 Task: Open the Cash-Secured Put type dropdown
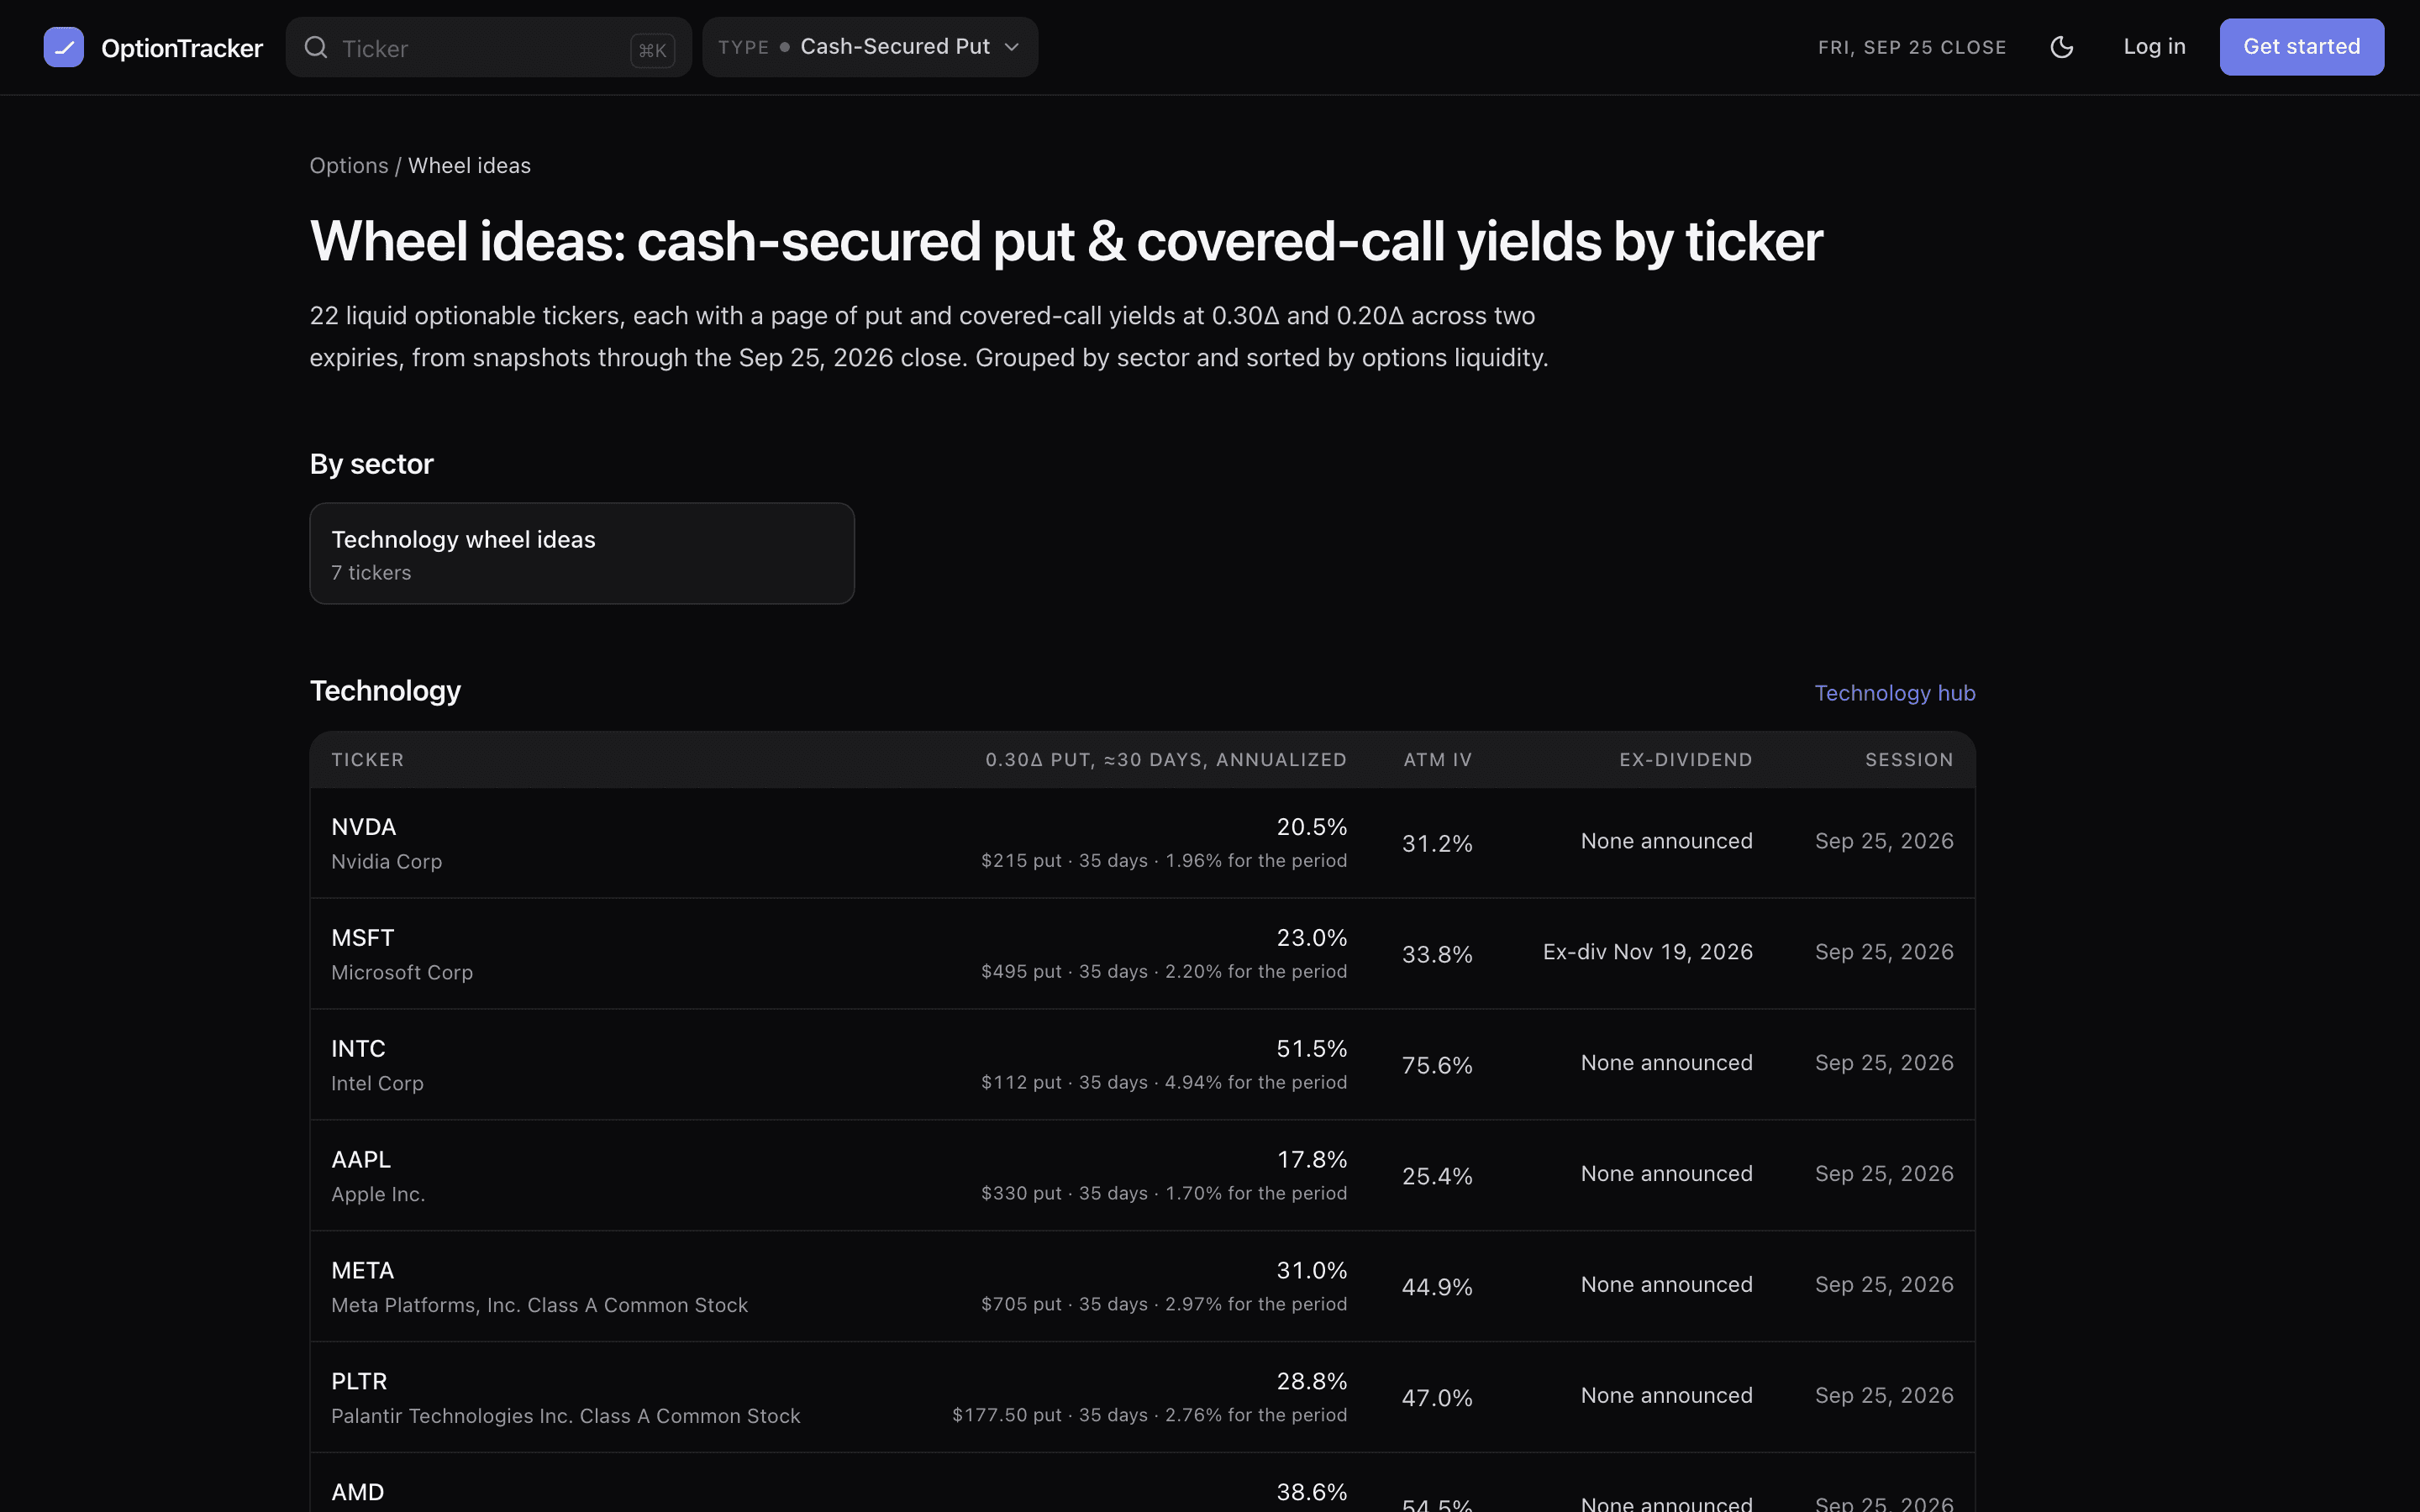pos(870,47)
